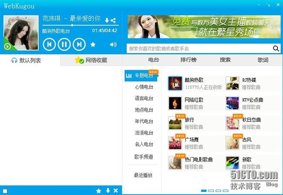Play the DJ热碟 station thumbnail
This screenshot has height=195, width=283.
coord(232,83)
